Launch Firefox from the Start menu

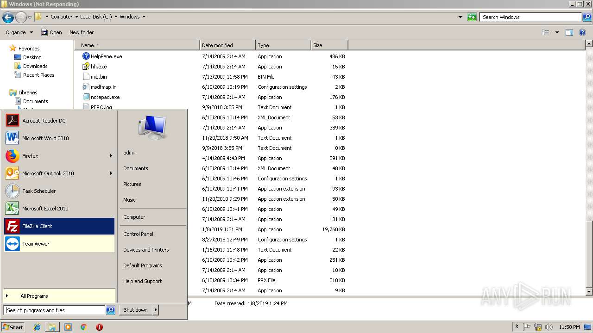(59, 156)
